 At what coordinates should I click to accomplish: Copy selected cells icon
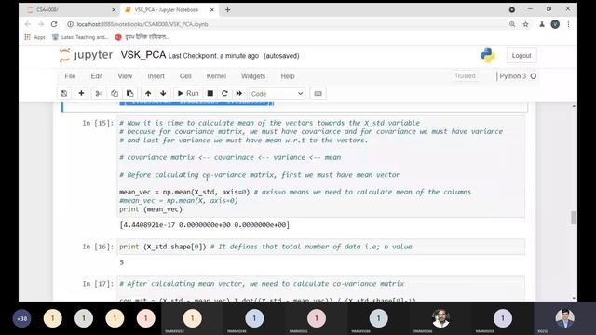115,93
